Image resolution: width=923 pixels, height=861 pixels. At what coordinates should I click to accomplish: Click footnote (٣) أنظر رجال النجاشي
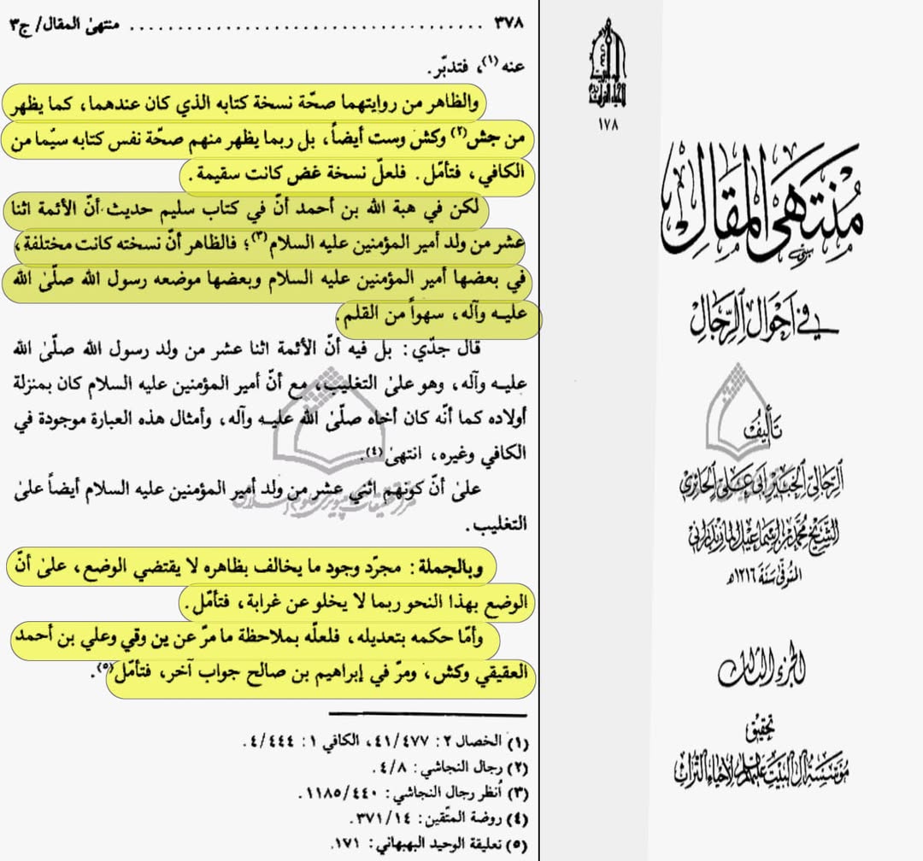click(x=414, y=794)
